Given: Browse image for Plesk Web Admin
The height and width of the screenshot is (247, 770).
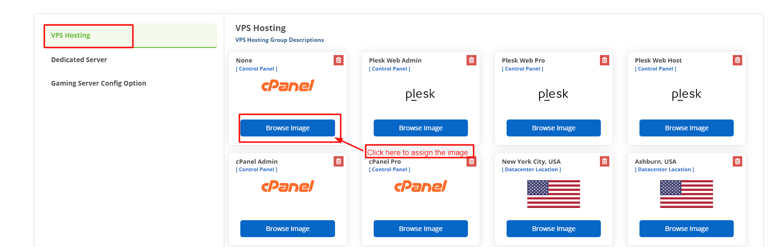Looking at the screenshot, I should point(420,128).
